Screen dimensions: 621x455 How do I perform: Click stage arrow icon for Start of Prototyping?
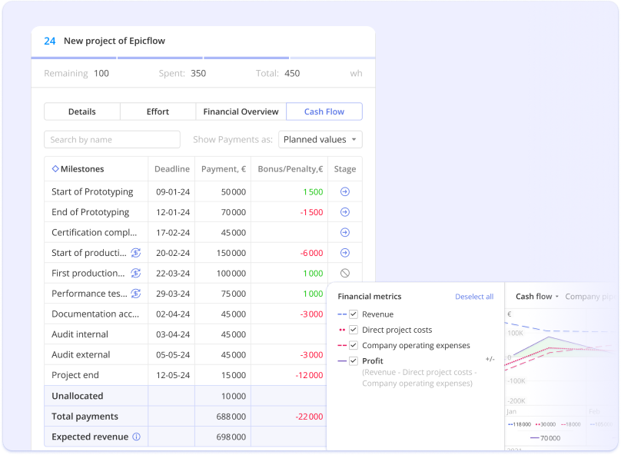[345, 191]
